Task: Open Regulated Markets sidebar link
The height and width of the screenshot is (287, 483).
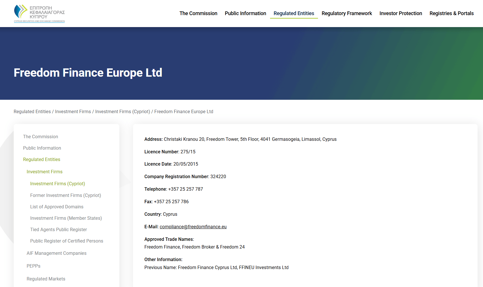Action: 46,279
